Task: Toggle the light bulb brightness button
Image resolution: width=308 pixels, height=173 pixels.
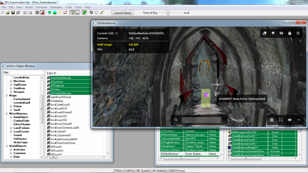Action: coord(72,13)
